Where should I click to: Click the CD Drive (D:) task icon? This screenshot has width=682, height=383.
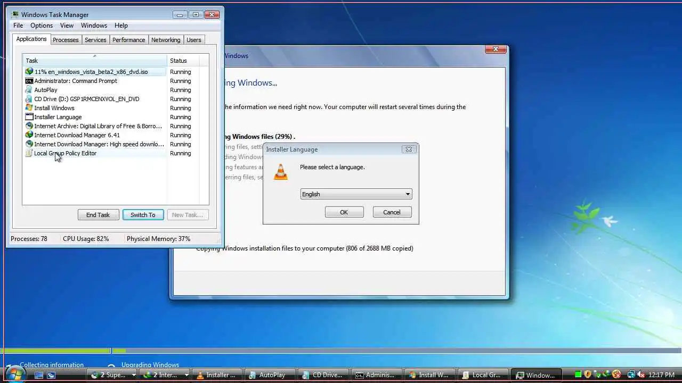point(29,99)
